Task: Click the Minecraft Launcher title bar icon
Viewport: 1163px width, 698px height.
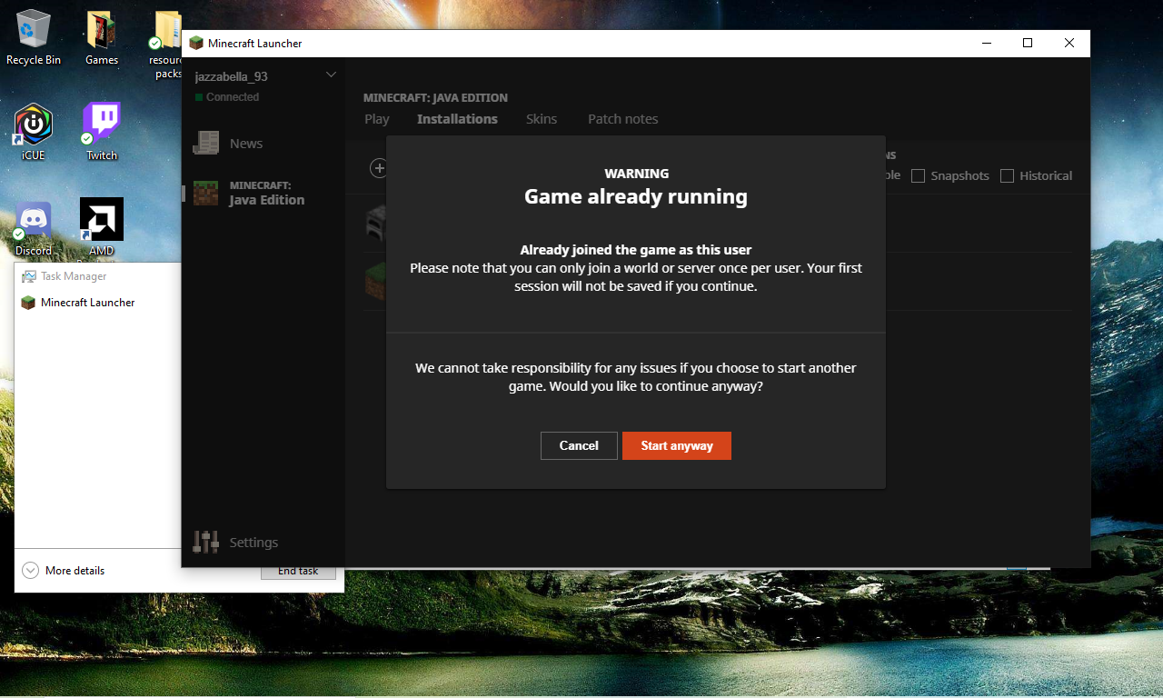Action: coord(196,43)
